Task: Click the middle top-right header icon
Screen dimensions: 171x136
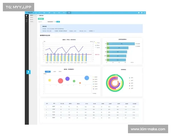Action: pyautogui.click(x=142, y=13)
